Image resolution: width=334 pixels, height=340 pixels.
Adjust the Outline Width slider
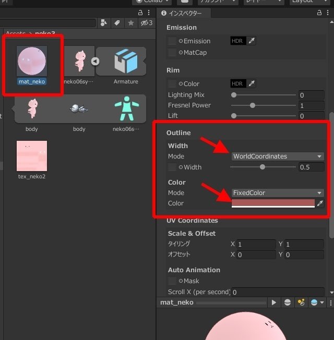pos(263,167)
